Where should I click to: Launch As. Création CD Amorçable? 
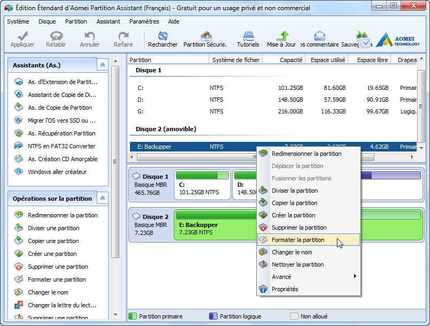point(56,159)
